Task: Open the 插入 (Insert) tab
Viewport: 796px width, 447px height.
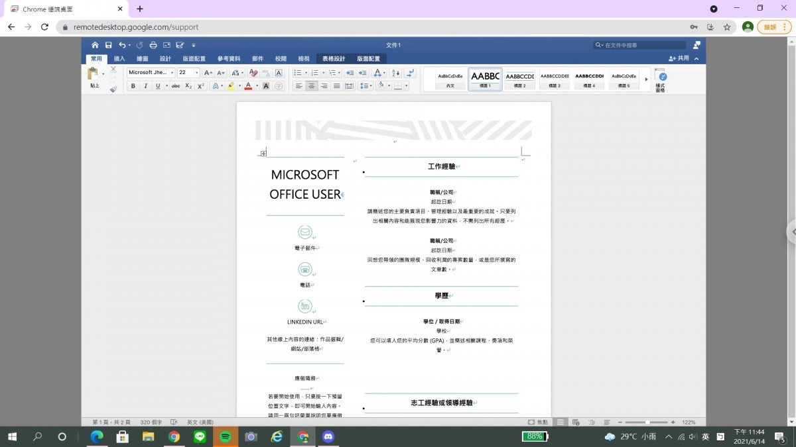Action: [x=119, y=58]
